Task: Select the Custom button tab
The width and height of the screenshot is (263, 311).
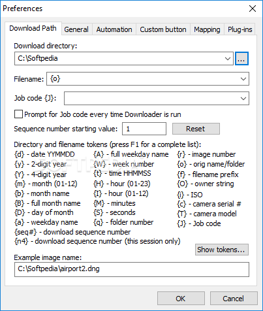Action: [x=163, y=29]
